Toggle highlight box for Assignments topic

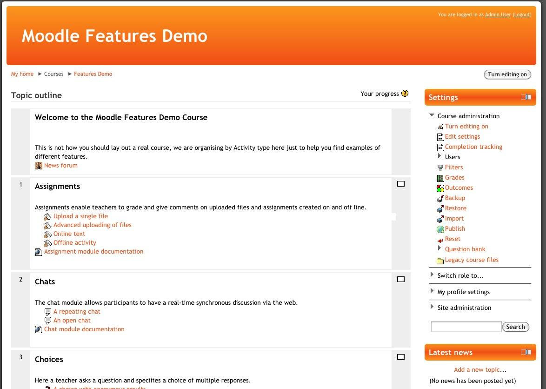click(x=401, y=184)
